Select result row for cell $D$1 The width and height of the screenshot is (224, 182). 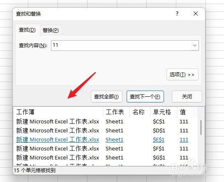tap(106, 130)
